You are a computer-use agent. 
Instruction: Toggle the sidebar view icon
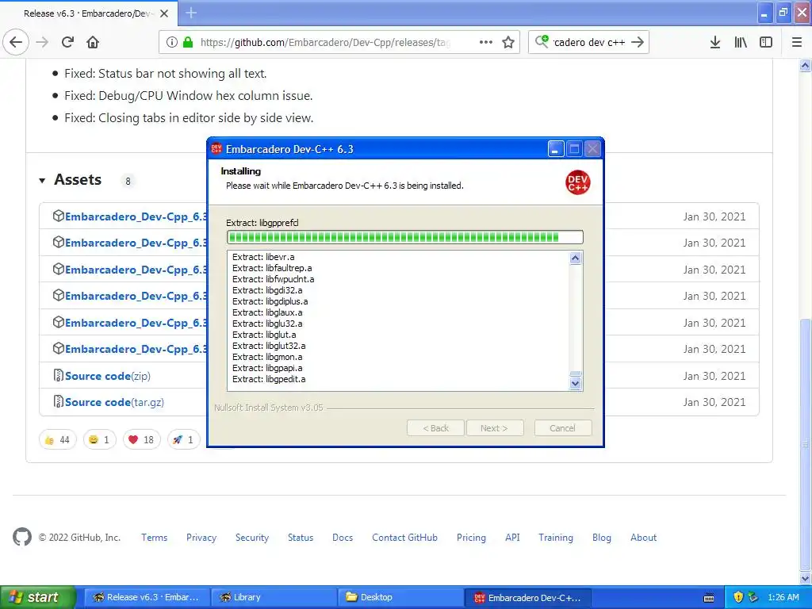click(766, 42)
